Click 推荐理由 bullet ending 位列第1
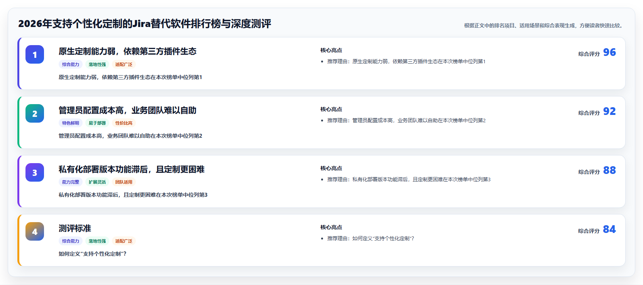 click(x=406, y=61)
